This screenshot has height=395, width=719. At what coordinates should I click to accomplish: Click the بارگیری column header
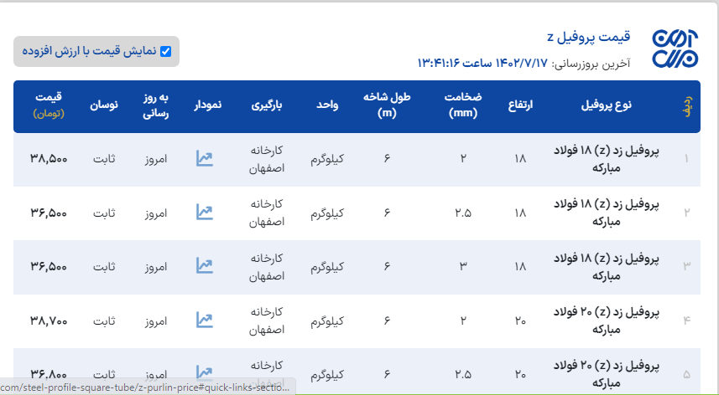[268, 105]
